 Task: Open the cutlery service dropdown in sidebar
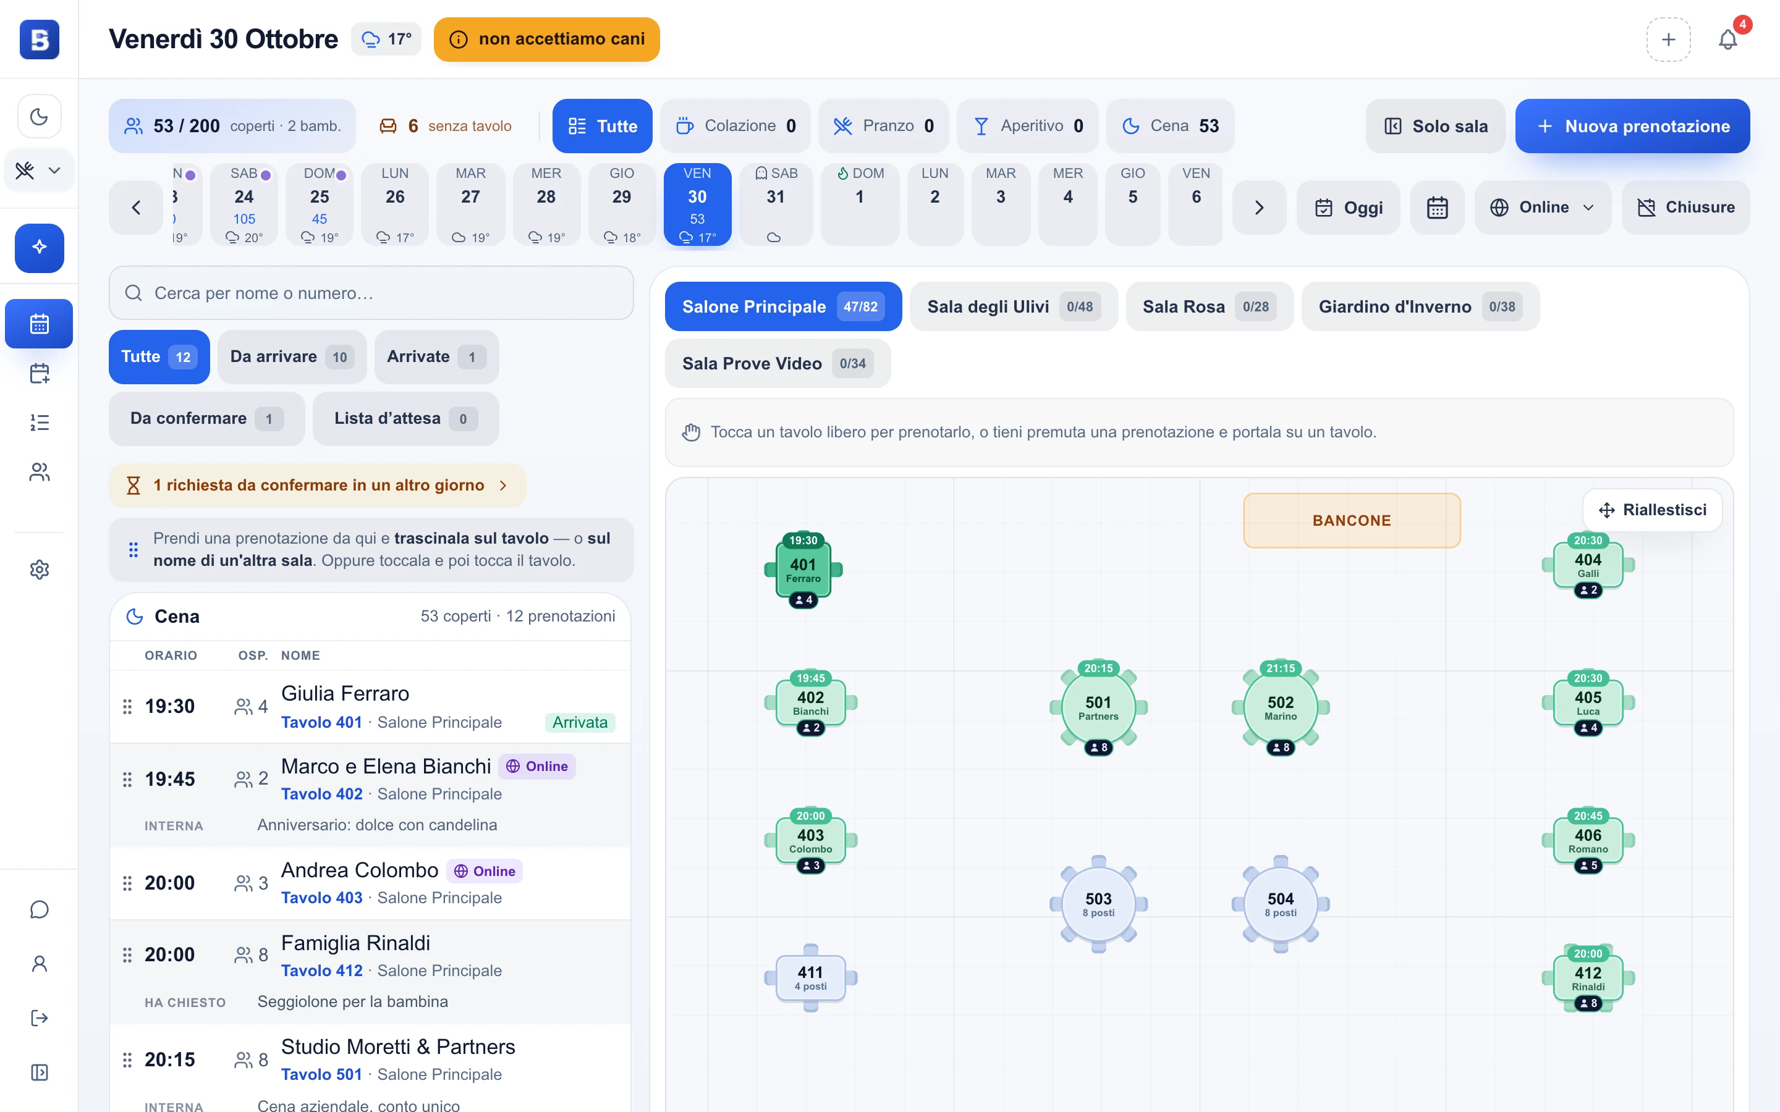tap(39, 171)
